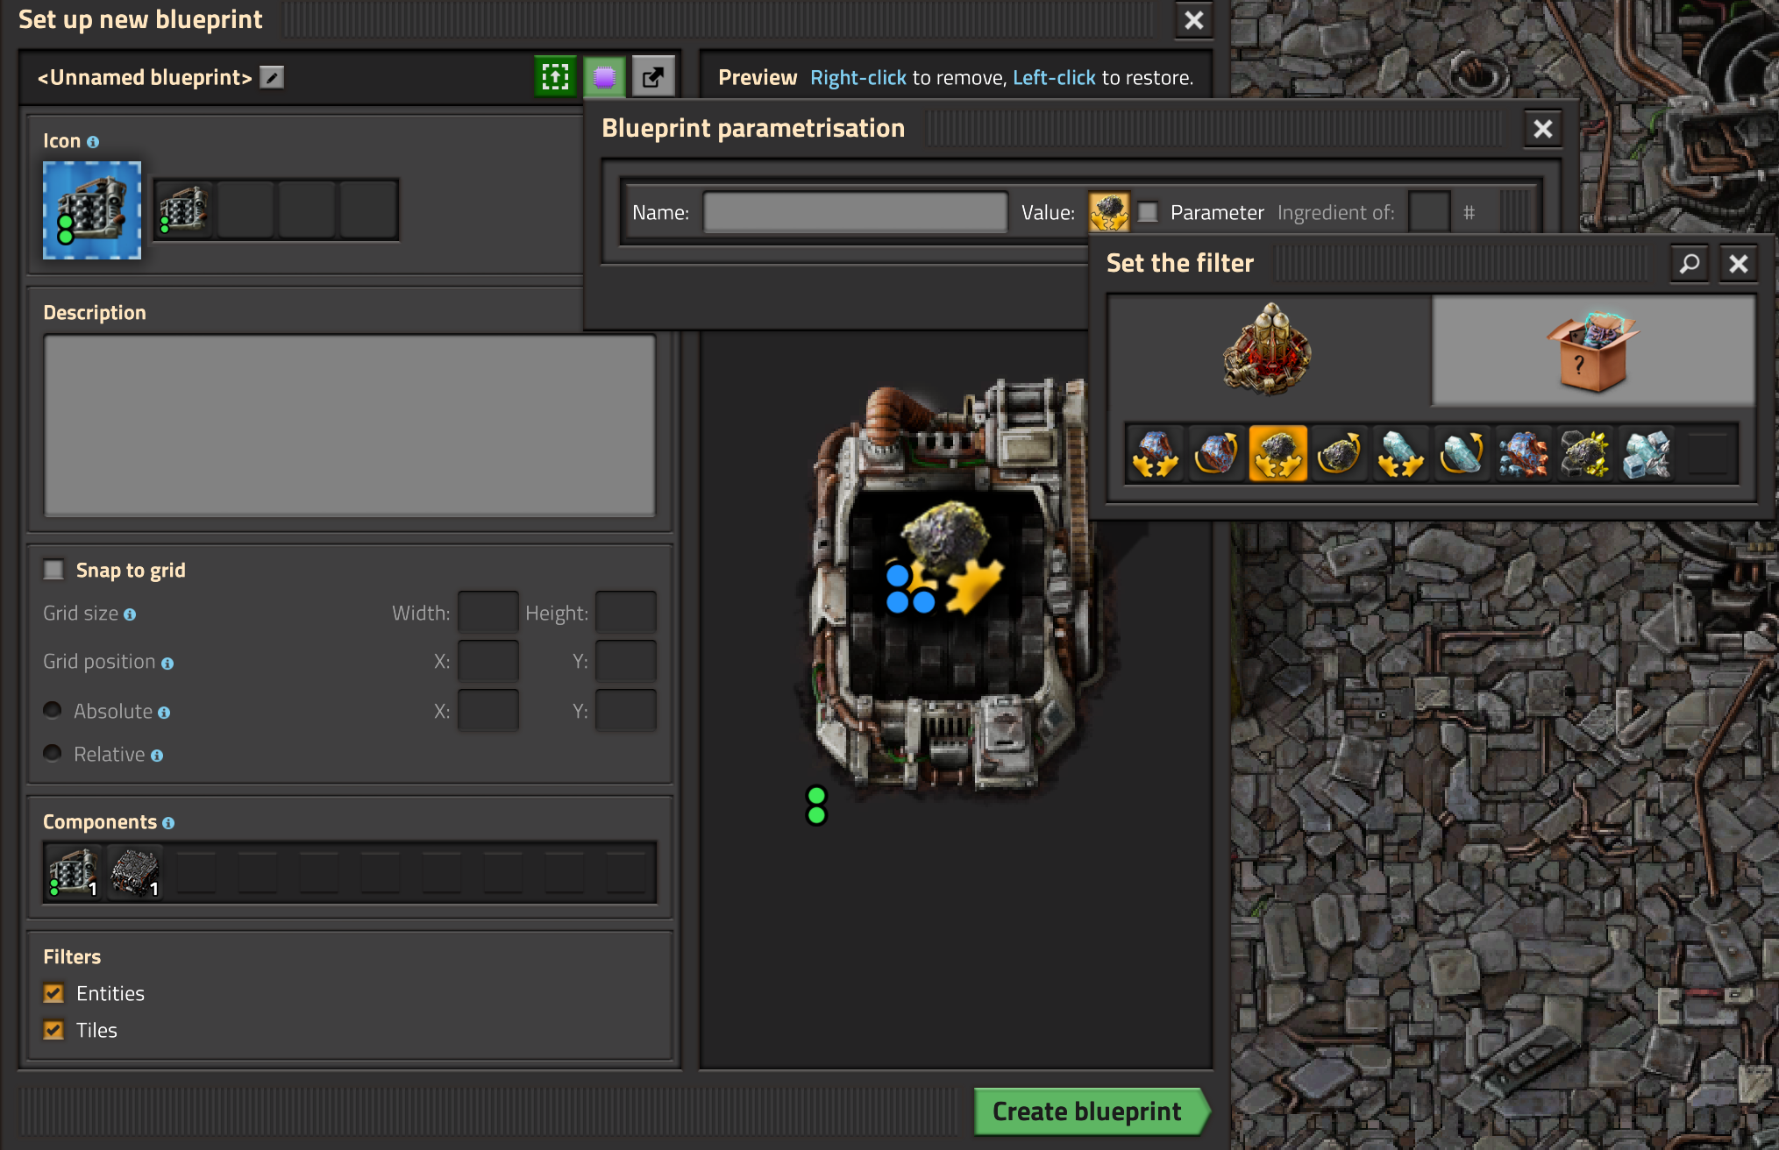Select metallic asteroid crushing recipe
The image size is (1779, 1150).
(x=1155, y=454)
